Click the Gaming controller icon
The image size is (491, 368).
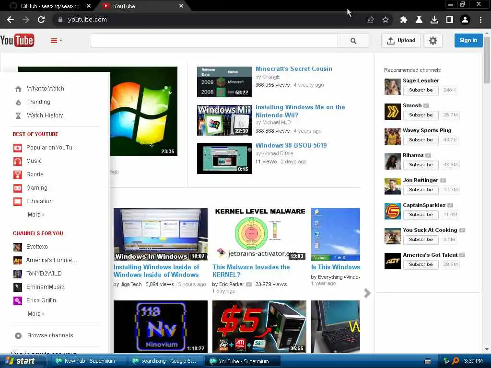pyautogui.click(x=18, y=188)
